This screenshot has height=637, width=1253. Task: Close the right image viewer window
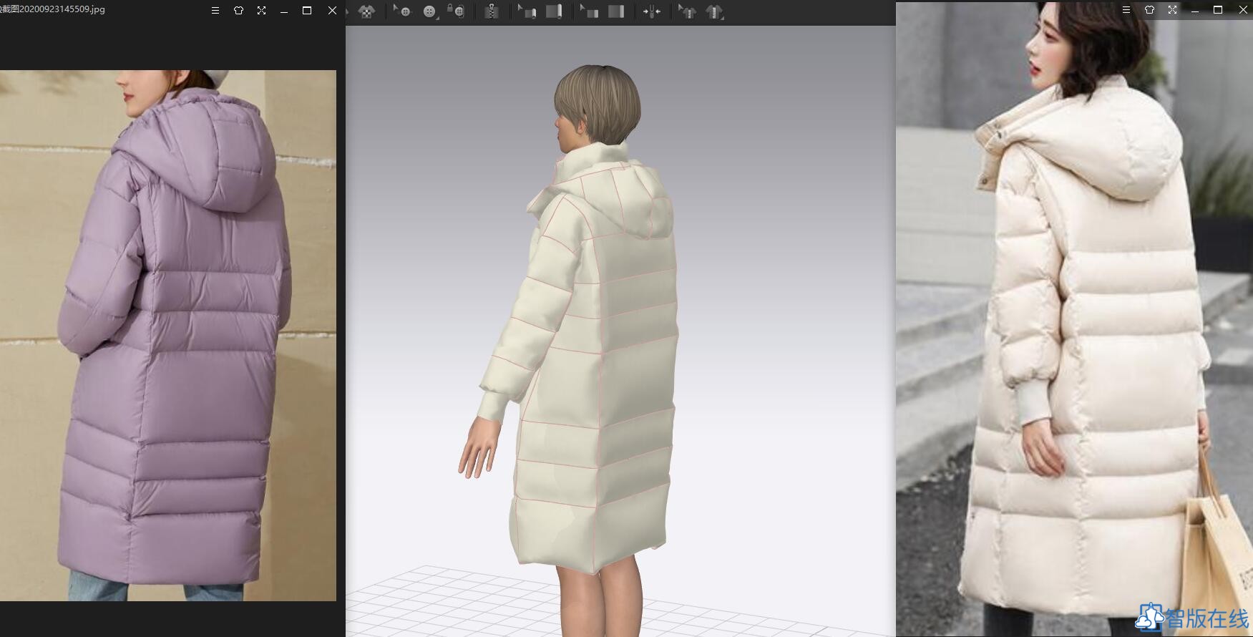tap(1243, 10)
